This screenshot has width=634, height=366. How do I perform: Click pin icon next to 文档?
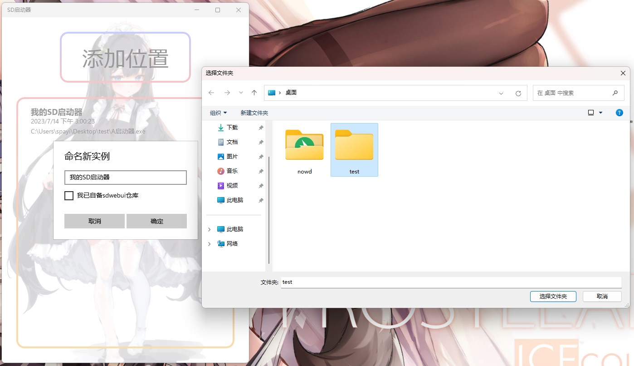point(261,143)
